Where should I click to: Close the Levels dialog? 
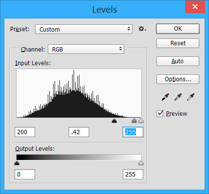click(195, 7)
